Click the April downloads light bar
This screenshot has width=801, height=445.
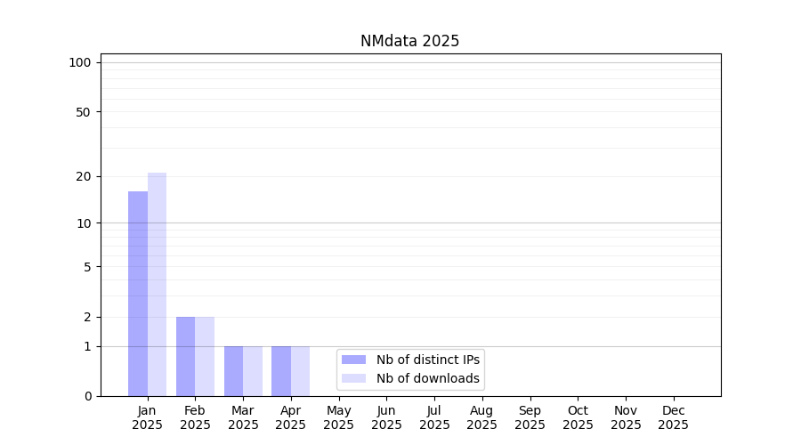(x=301, y=371)
